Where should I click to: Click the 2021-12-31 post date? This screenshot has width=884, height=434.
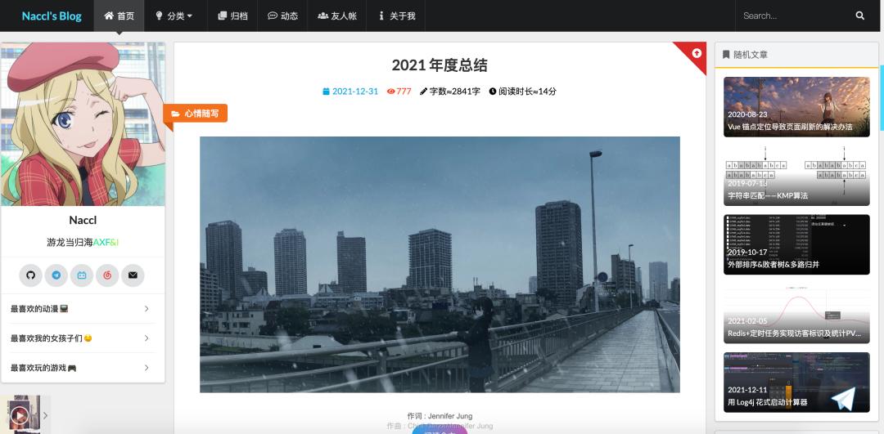[x=355, y=92]
